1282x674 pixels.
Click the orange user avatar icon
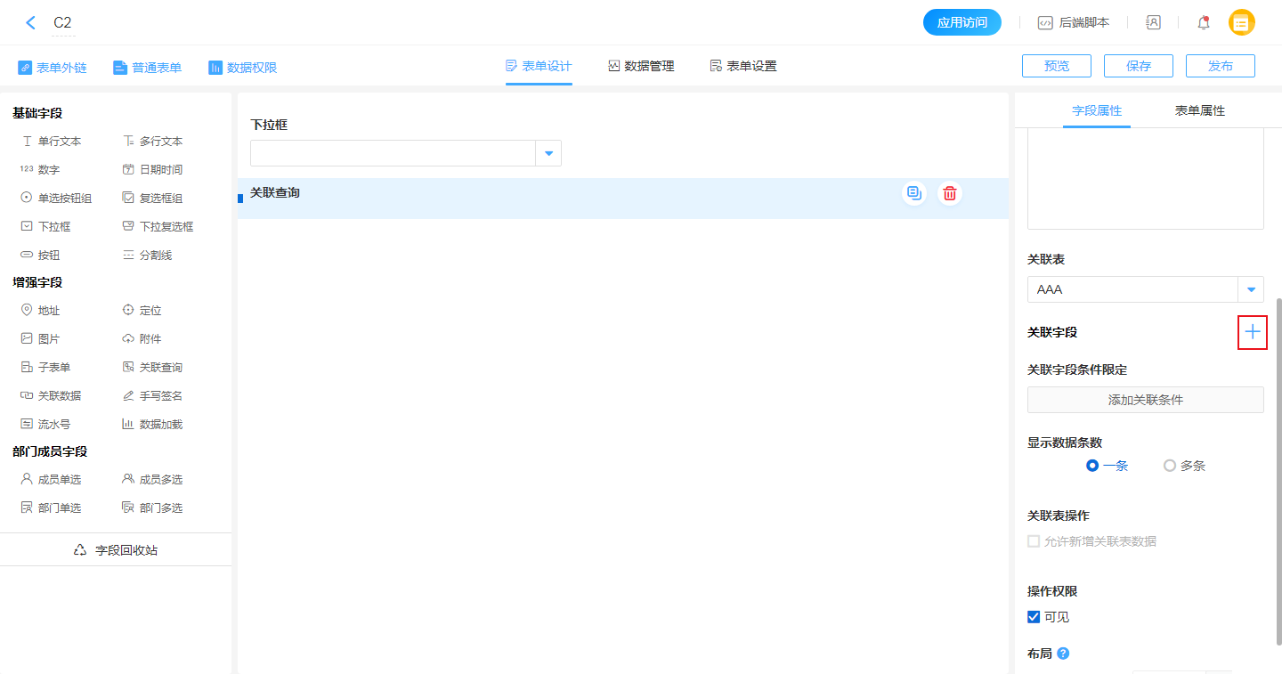tap(1241, 23)
